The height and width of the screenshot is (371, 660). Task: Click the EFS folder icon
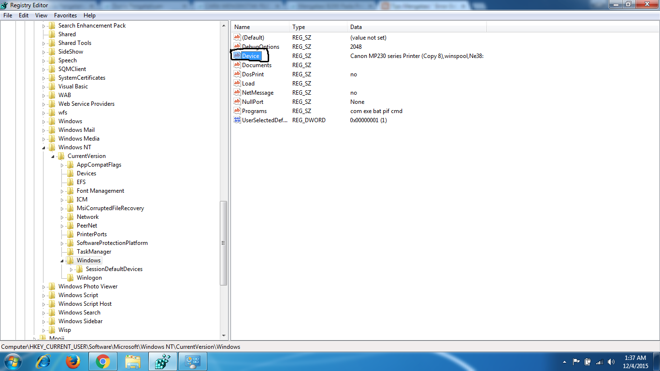[71, 182]
